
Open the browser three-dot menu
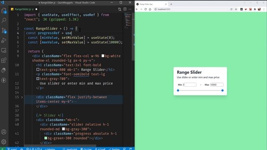(264, 9)
